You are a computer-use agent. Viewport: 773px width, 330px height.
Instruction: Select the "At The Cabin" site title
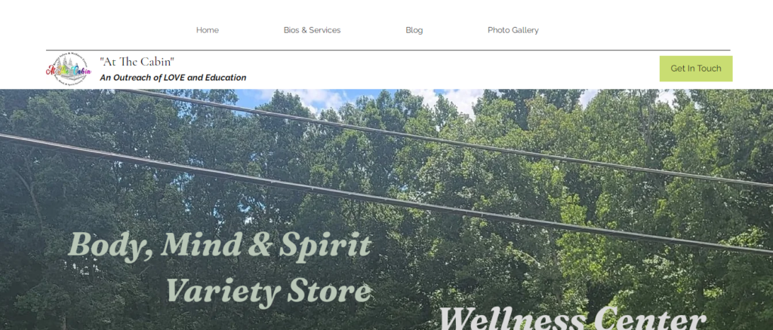click(137, 62)
